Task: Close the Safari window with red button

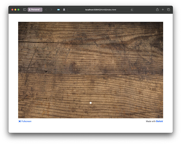Action: click(x=12, y=10)
